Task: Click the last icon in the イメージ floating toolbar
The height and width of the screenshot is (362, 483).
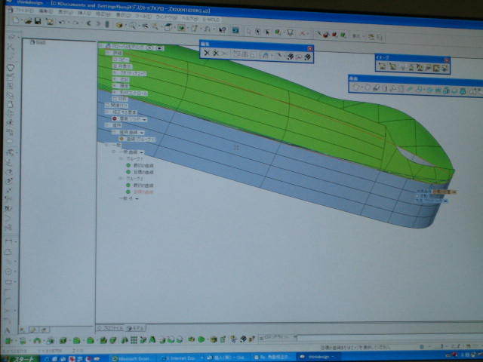Action: (x=445, y=69)
